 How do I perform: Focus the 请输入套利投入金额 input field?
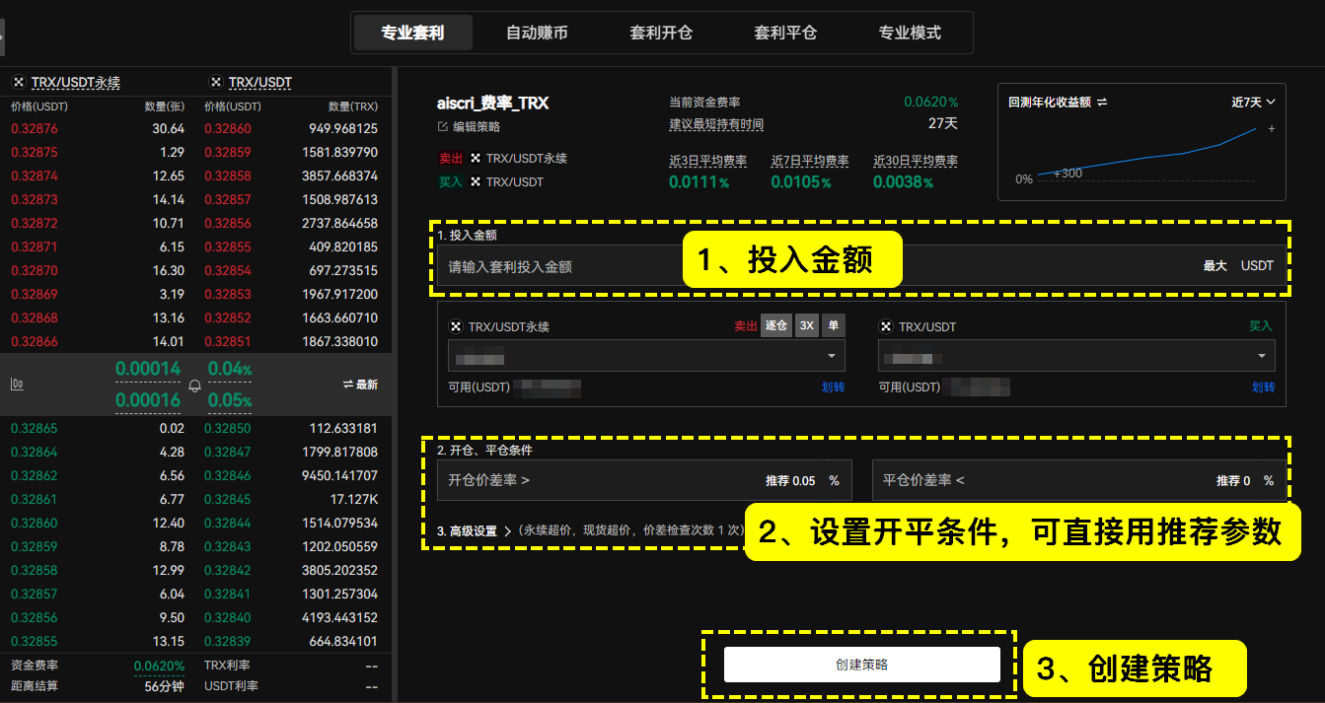[819, 266]
